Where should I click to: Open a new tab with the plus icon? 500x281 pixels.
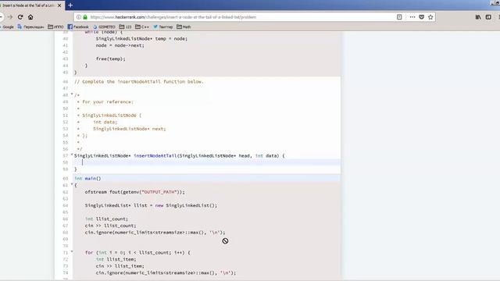70,5
